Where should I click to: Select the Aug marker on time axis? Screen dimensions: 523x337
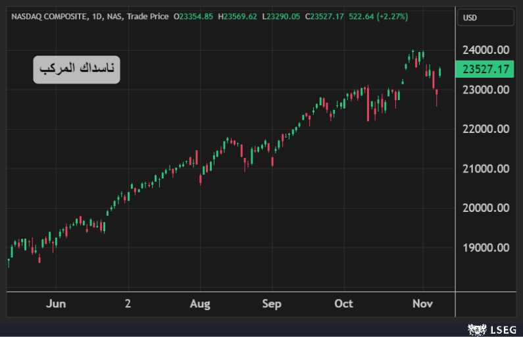[x=199, y=303]
